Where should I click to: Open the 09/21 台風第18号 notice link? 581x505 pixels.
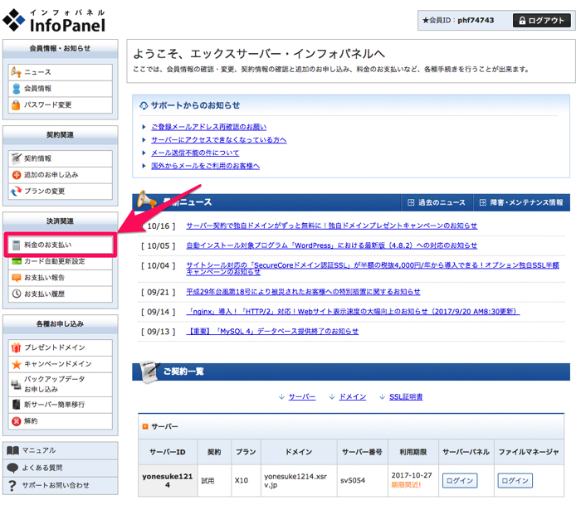tap(303, 292)
